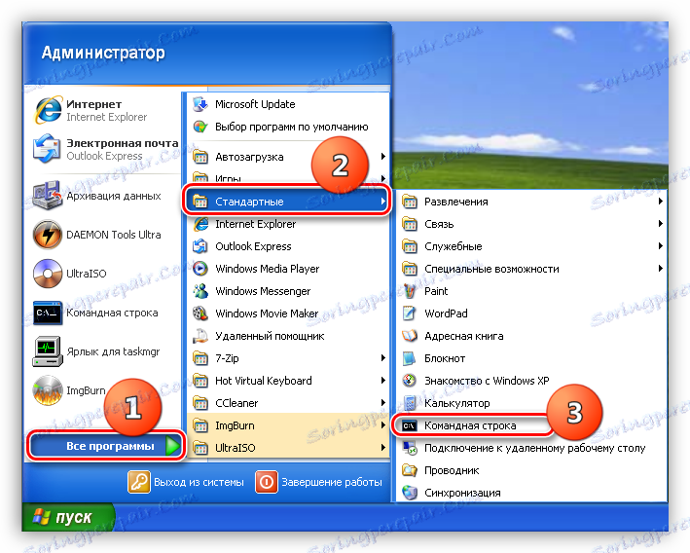
Task: Click the UltraISO disc icon in left pane
Action: (47, 274)
